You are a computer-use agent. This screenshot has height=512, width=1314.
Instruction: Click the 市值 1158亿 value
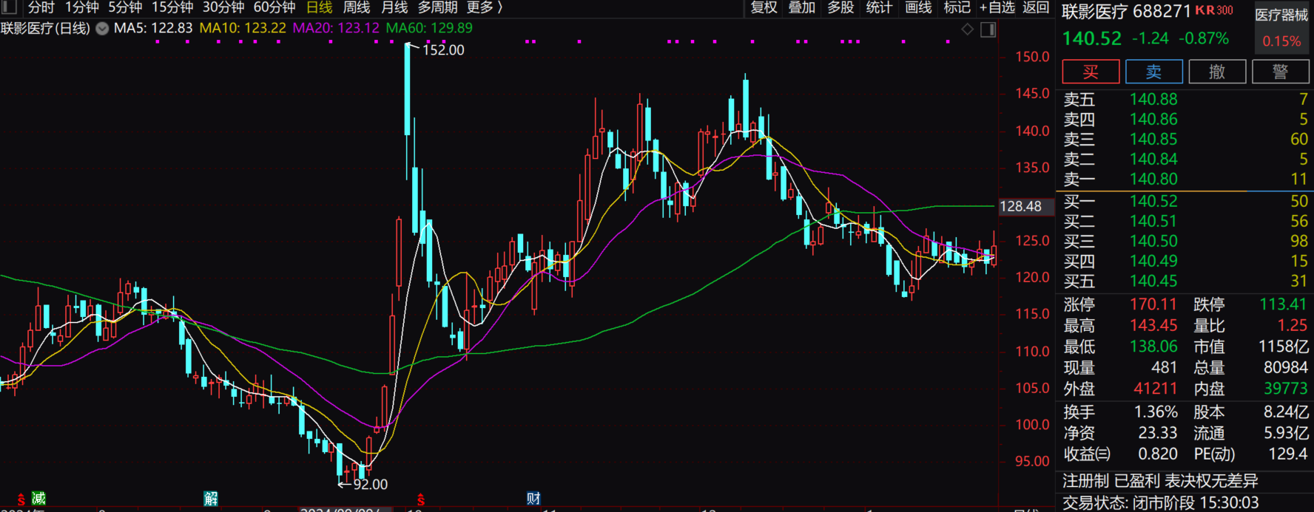coord(1284,347)
